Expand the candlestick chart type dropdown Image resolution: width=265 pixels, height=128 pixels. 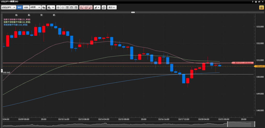coord(51,7)
